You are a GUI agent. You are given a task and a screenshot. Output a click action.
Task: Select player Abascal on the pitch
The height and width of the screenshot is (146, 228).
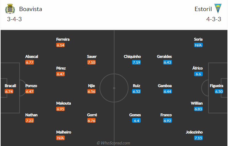pos(31,57)
